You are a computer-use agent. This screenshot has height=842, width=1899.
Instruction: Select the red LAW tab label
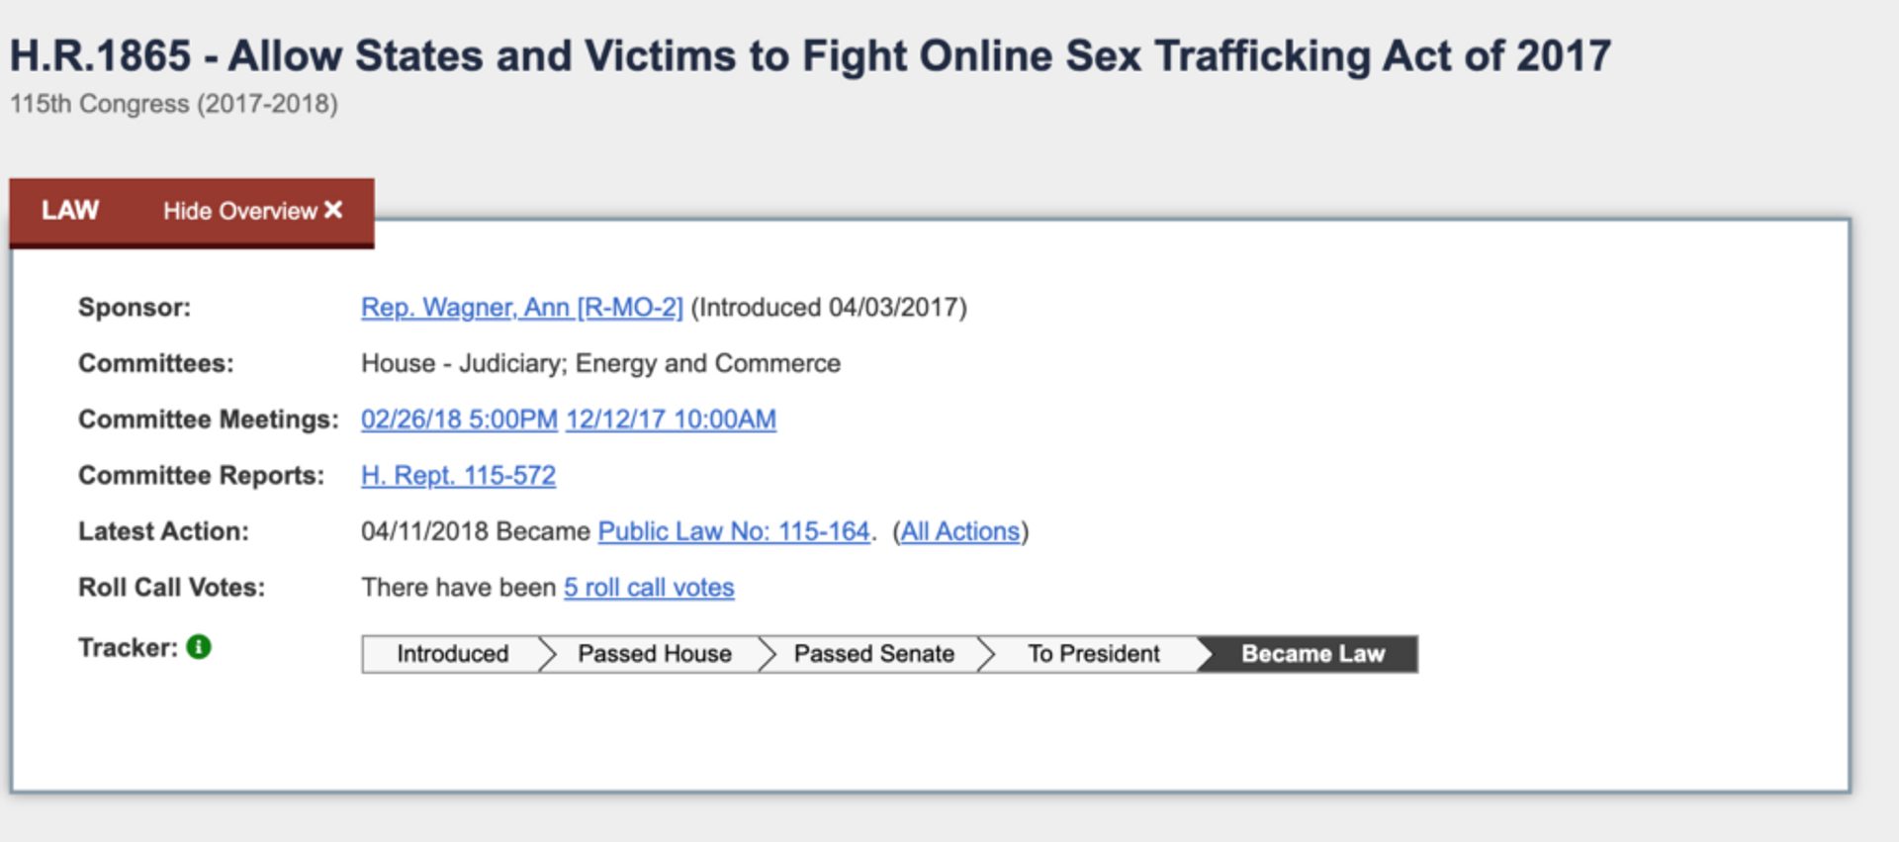coord(70,211)
